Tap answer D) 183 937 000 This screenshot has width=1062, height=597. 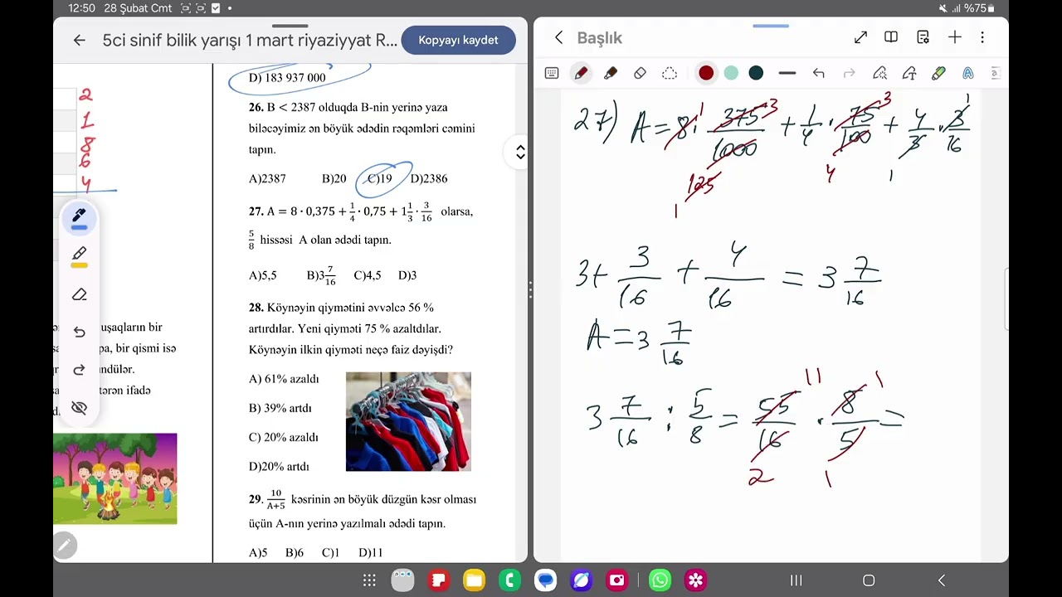pos(287,77)
